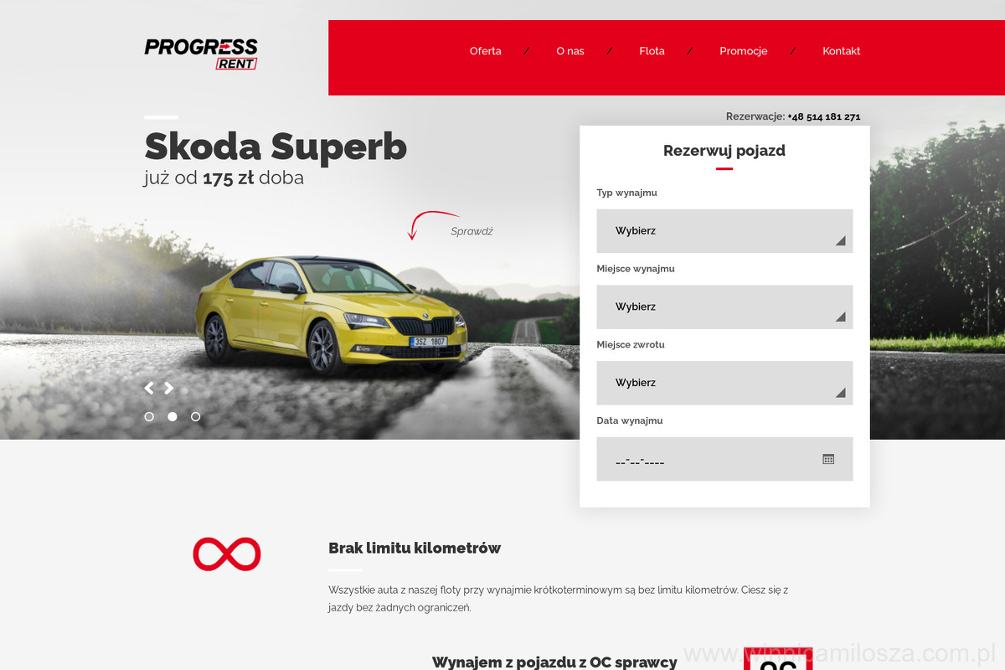The height and width of the screenshot is (670, 1005).
Task: Open the Miejsce zwrotu dropdown
Action: pos(724,383)
